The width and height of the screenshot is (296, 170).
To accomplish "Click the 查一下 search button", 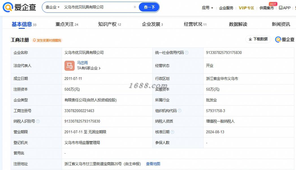I will coord(149,7).
